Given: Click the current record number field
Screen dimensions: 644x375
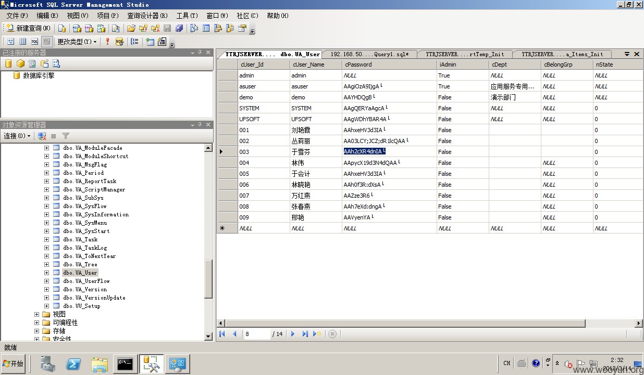Looking at the screenshot, I should point(257,334).
